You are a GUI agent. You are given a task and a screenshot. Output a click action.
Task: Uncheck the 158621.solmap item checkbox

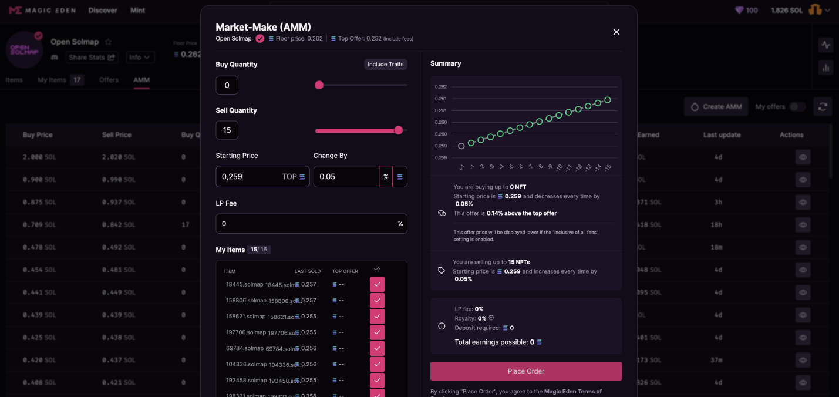(x=377, y=316)
